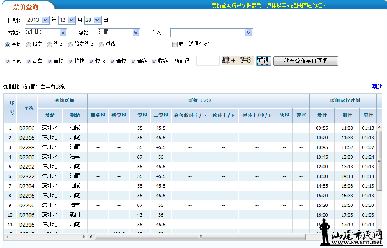Select the 始发 radio option
The height and width of the screenshot is (248, 387).
(28, 44)
